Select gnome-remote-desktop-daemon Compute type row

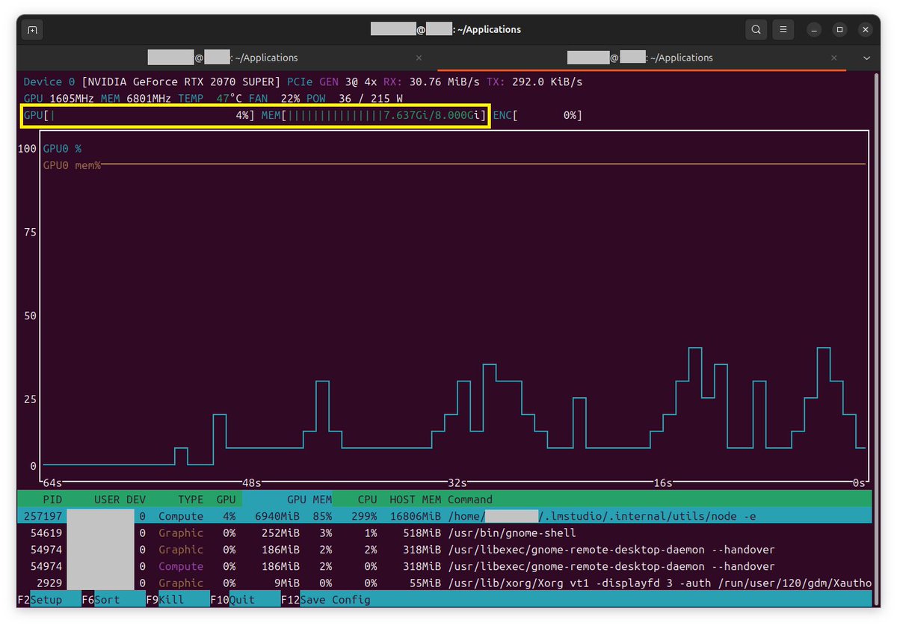click(444, 566)
